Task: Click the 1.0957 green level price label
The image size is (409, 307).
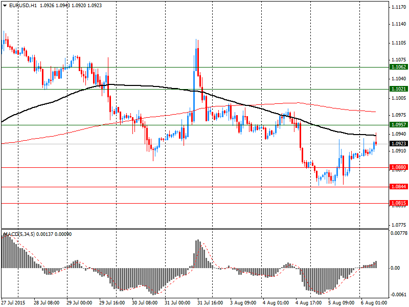Action: tap(399, 125)
